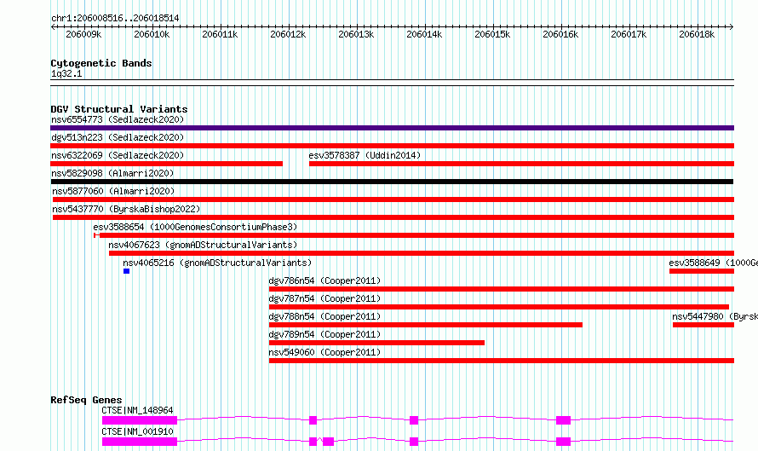Screen dimensions: 758x451
Task: Click the chr1:206008516..206018514 coordinate label
Action: click(x=115, y=18)
